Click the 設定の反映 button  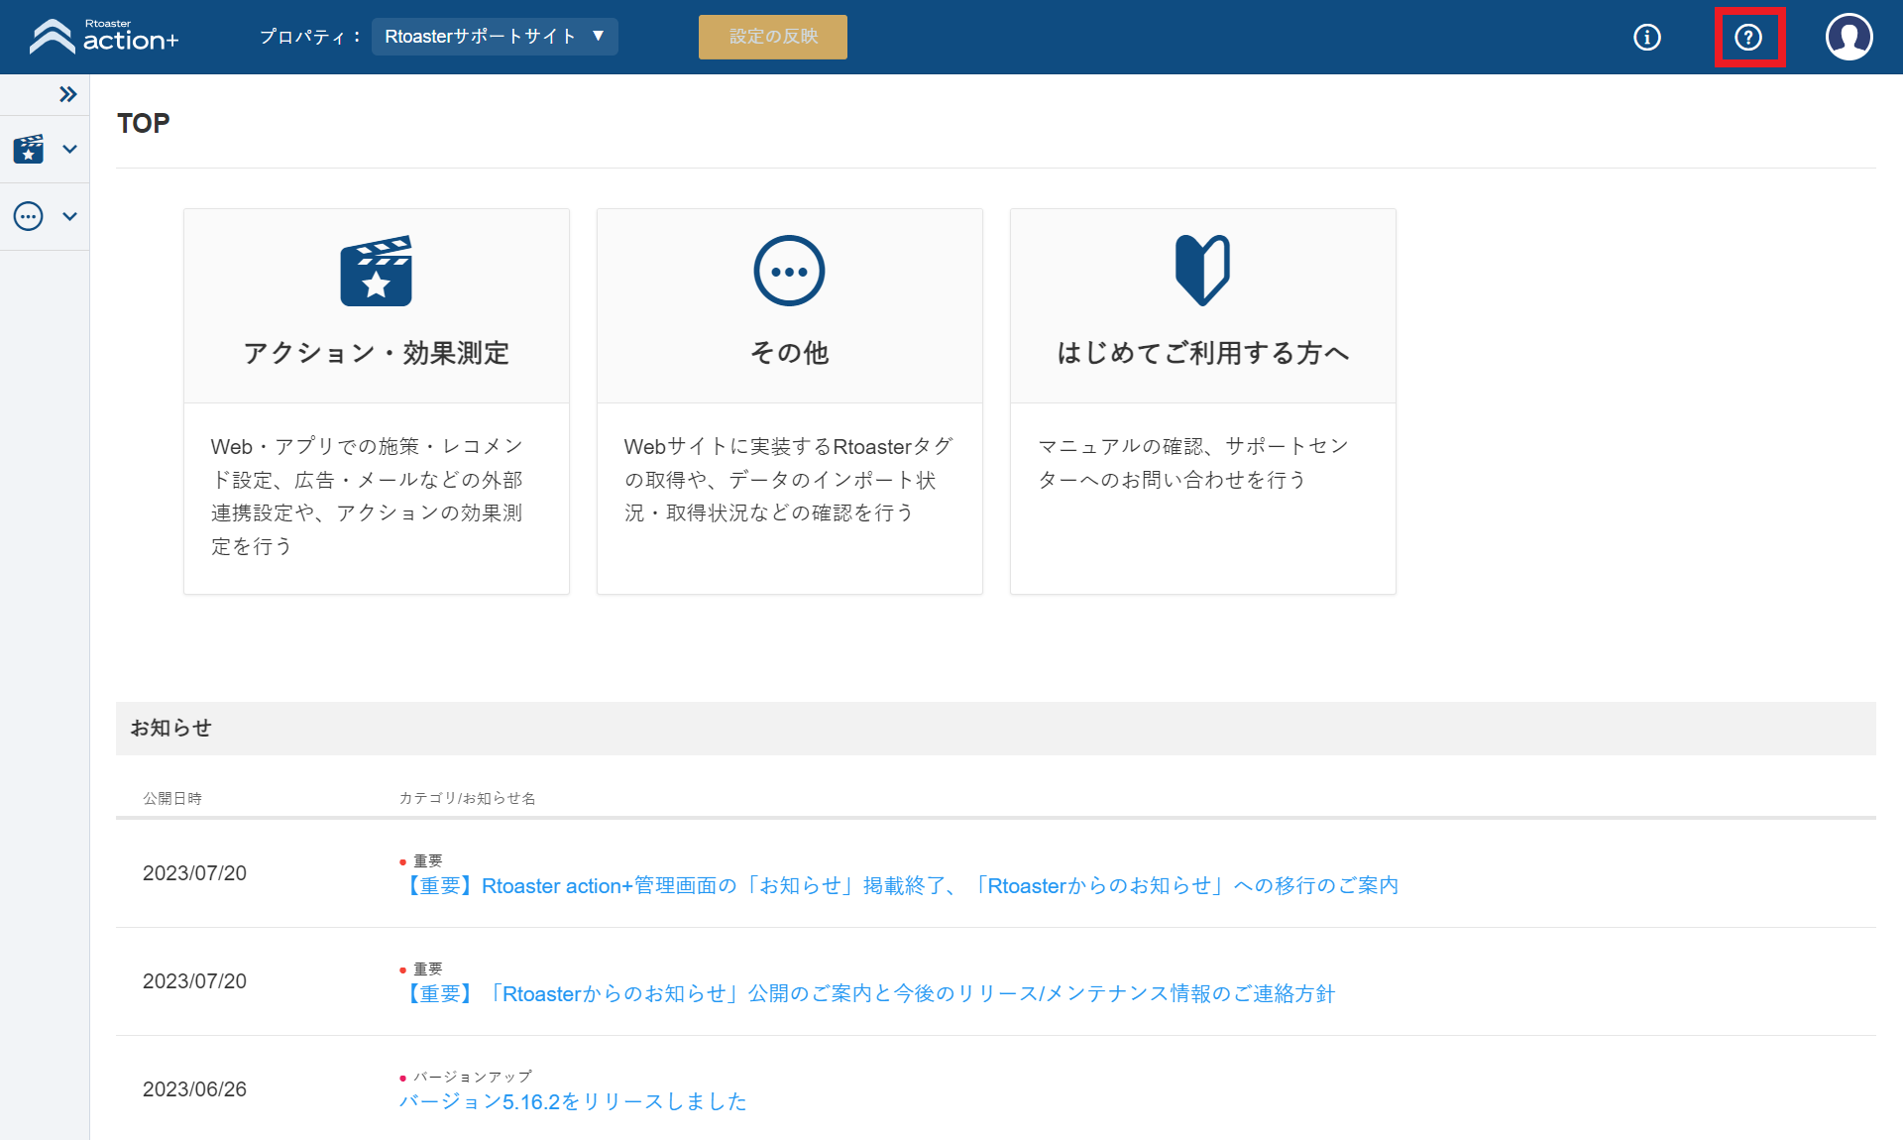pos(773,37)
